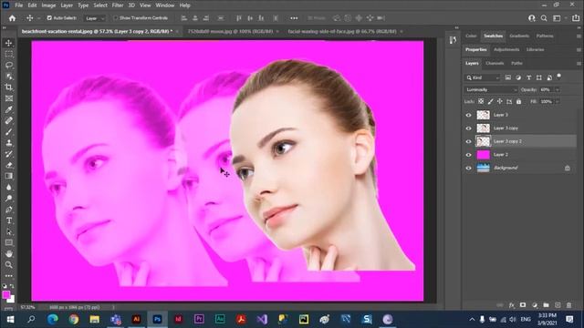Open the layer Kind filter dropdown

[x=483, y=77]
